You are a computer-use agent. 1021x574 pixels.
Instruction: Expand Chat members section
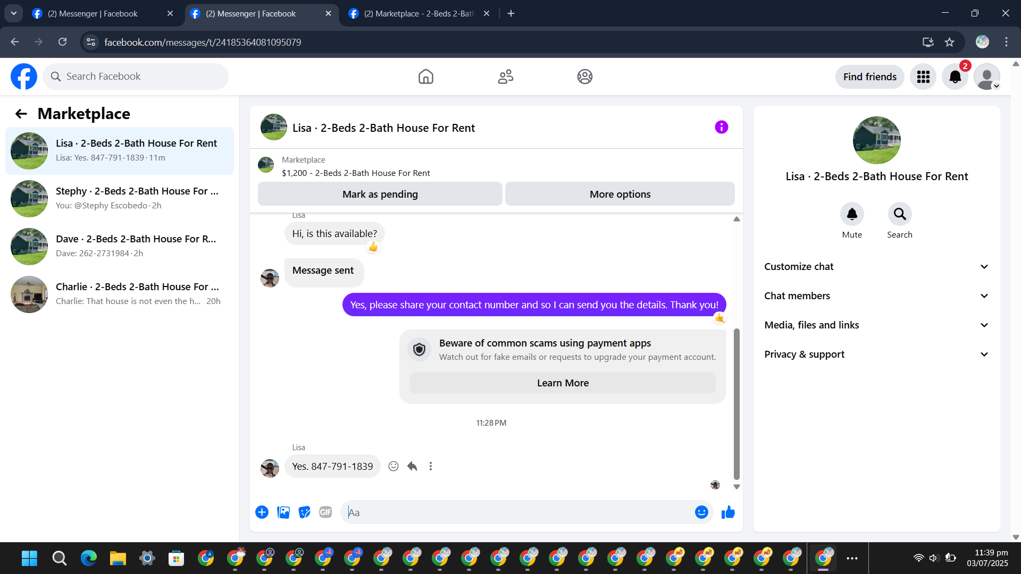tap(876, 296)
